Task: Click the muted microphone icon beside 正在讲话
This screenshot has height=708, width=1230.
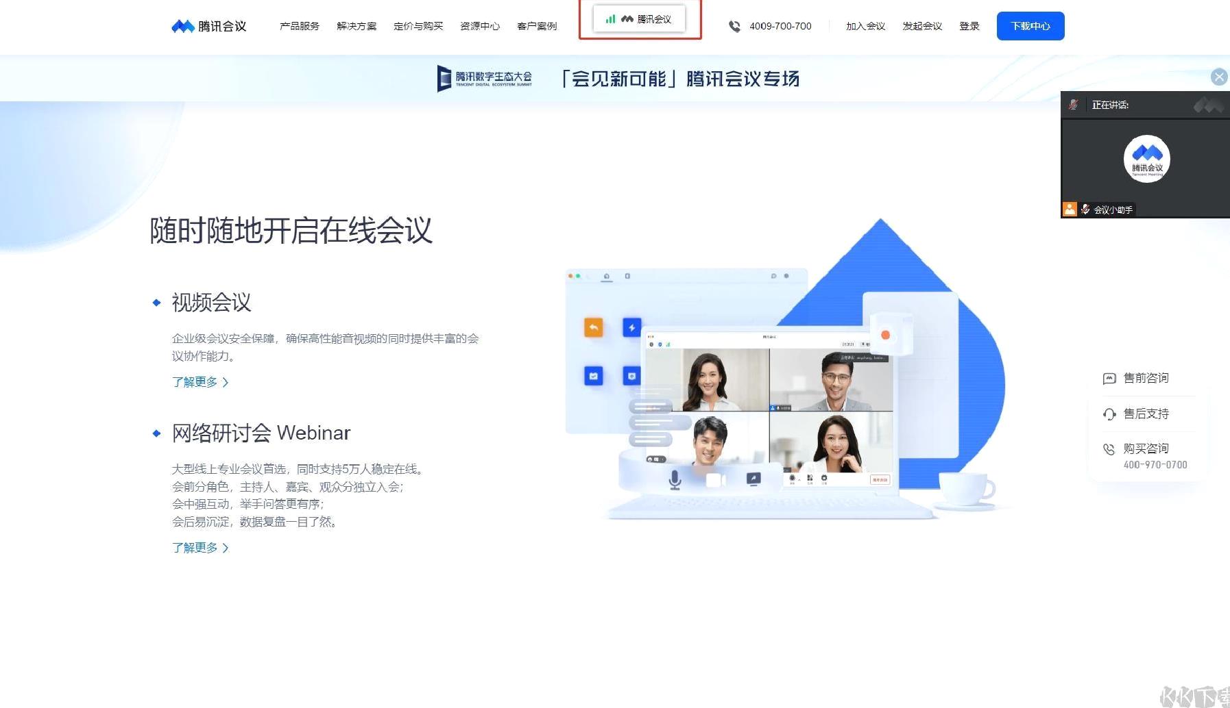Action: (1074, 105)
